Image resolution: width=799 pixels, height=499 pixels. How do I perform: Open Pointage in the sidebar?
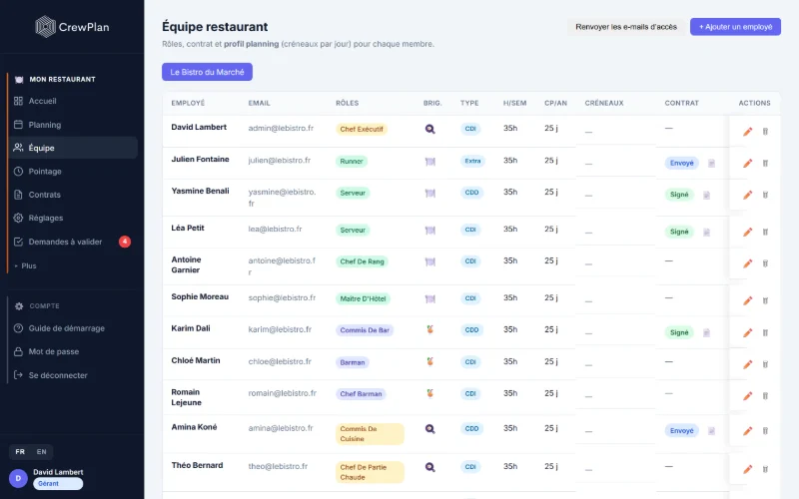(x=72, y=171)
